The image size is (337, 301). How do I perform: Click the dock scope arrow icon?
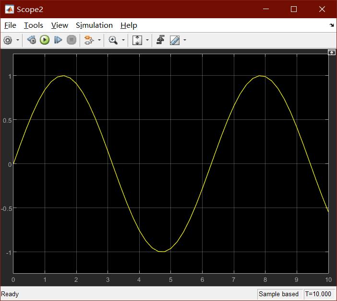[332, 25]
